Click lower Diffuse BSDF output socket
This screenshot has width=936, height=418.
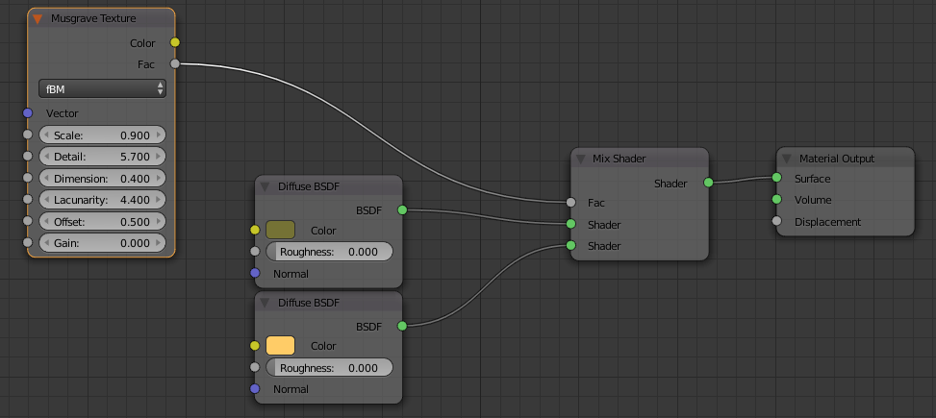coord(402,326)
